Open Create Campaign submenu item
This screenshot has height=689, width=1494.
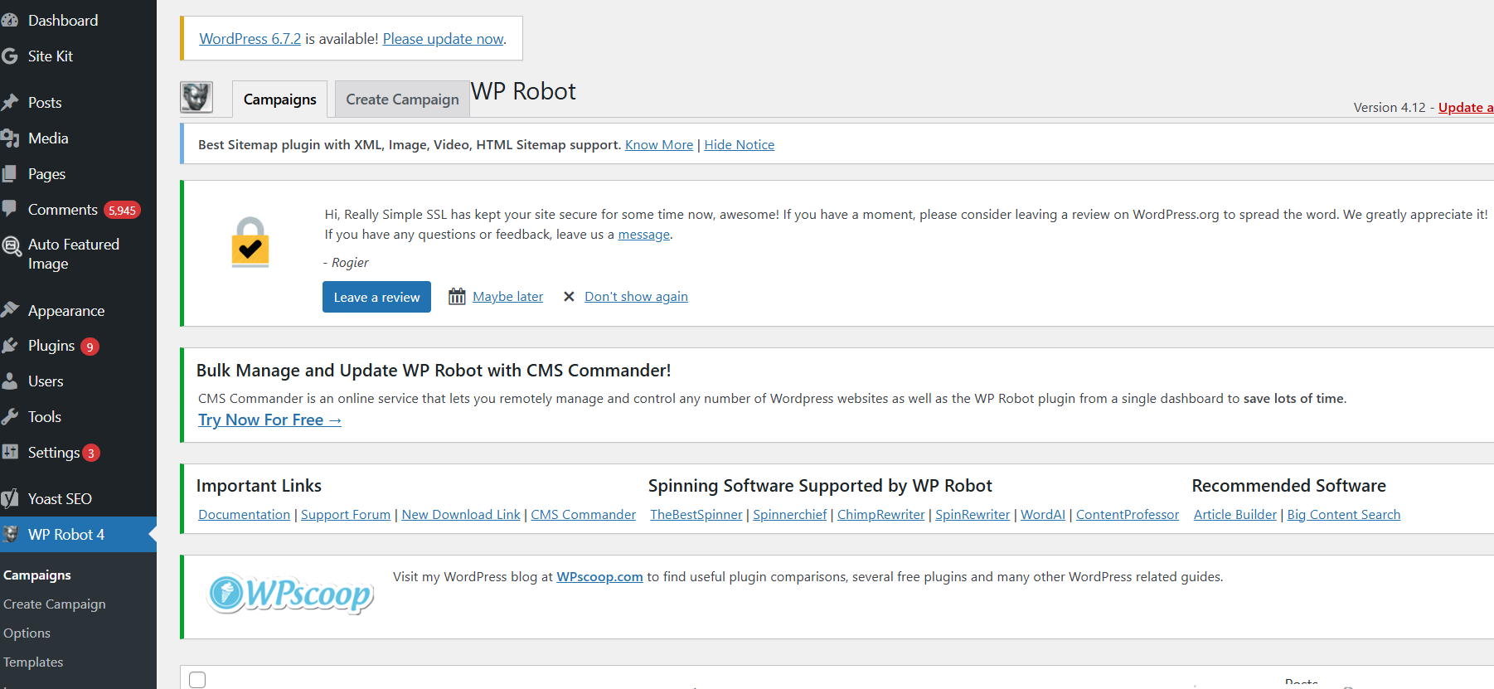pos(55,604)
